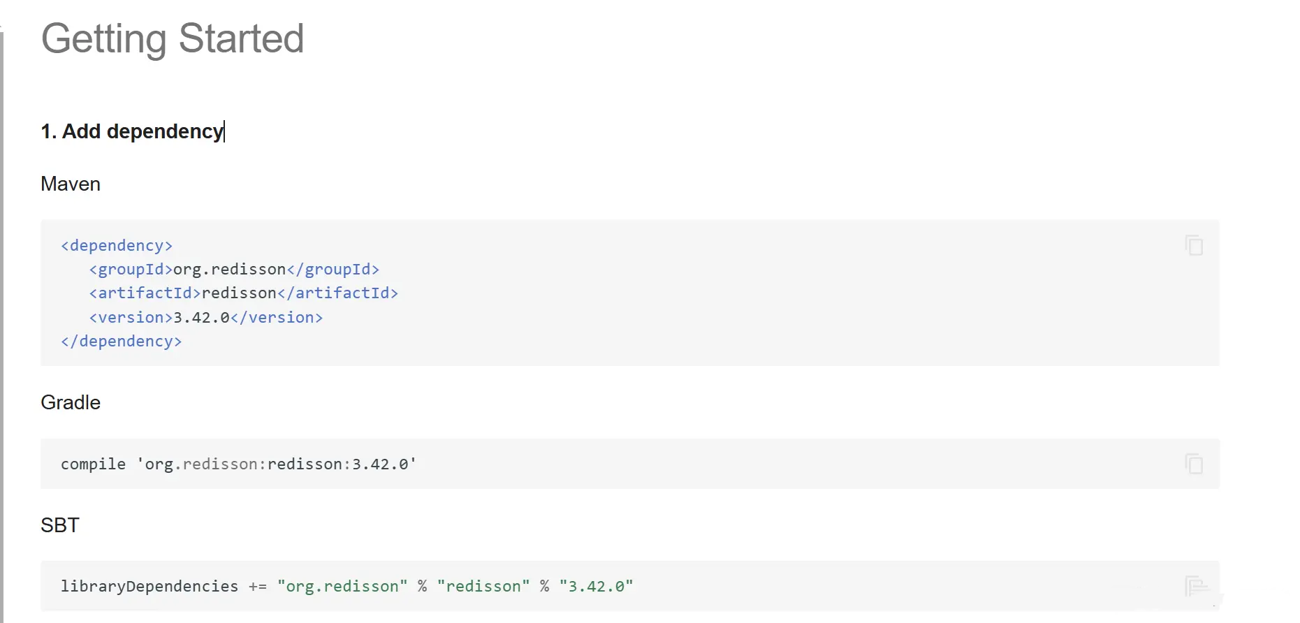Click the Maven section label

point(71,184)
